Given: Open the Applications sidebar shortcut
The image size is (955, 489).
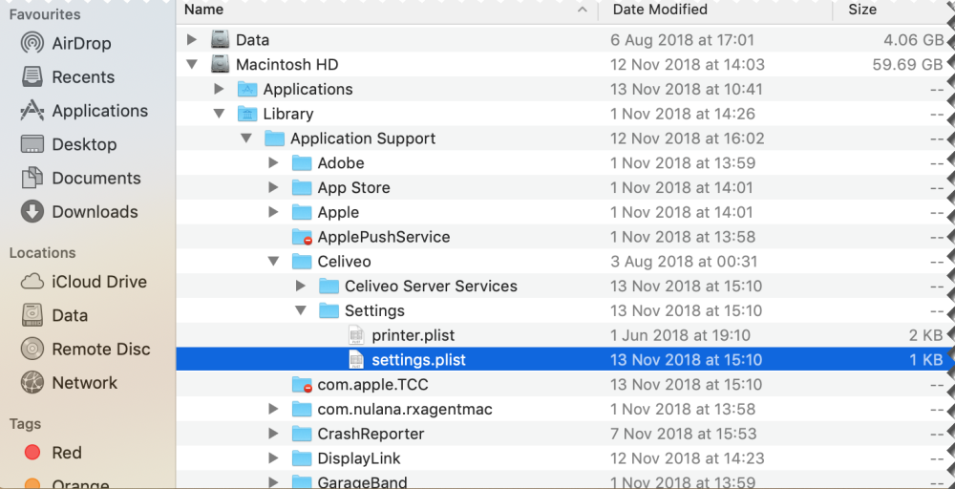Looking at the screenshot, I should click(x=99, y=111).
